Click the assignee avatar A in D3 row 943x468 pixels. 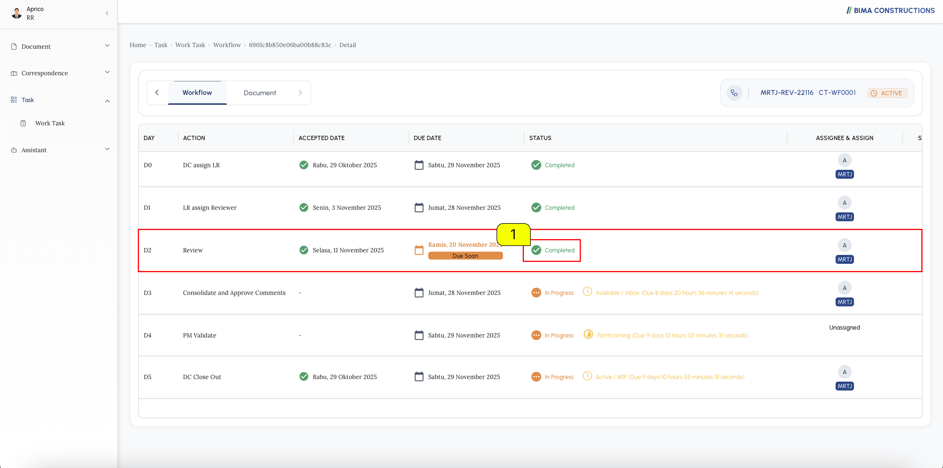pyautogui.click(x=844, y=288)
